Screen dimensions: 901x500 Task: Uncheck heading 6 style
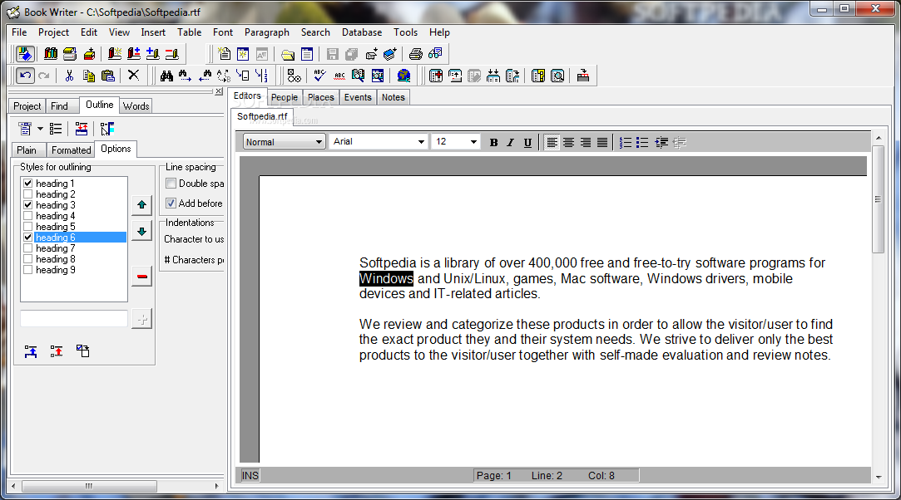pos(27,238)
